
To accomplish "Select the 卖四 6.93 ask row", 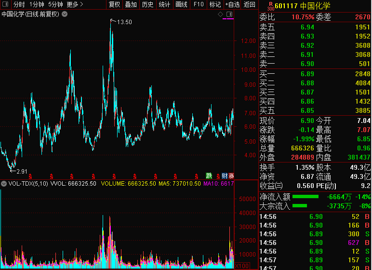I will pyautogui.click(x=315, y=36).
